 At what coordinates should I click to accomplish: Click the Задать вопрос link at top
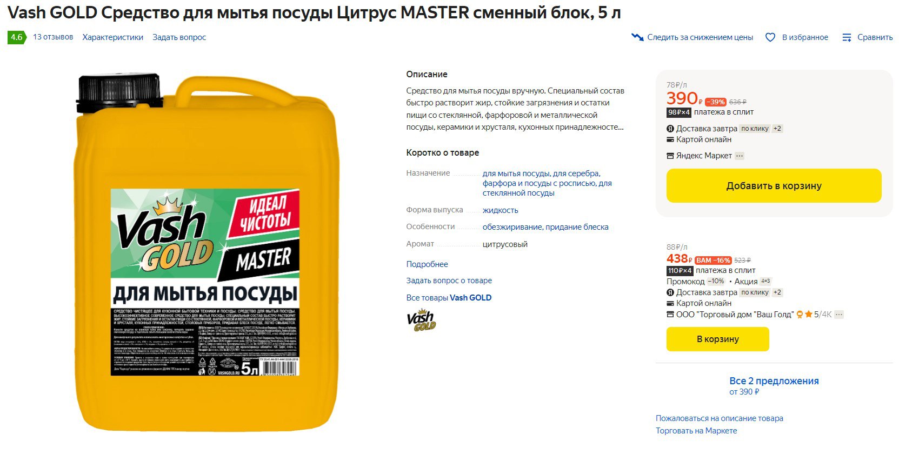179,37
